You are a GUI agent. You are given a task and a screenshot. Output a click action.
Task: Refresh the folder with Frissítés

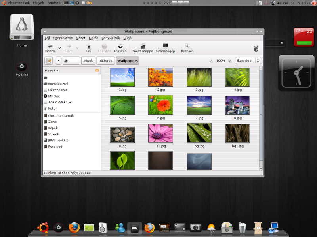point(120,48)
